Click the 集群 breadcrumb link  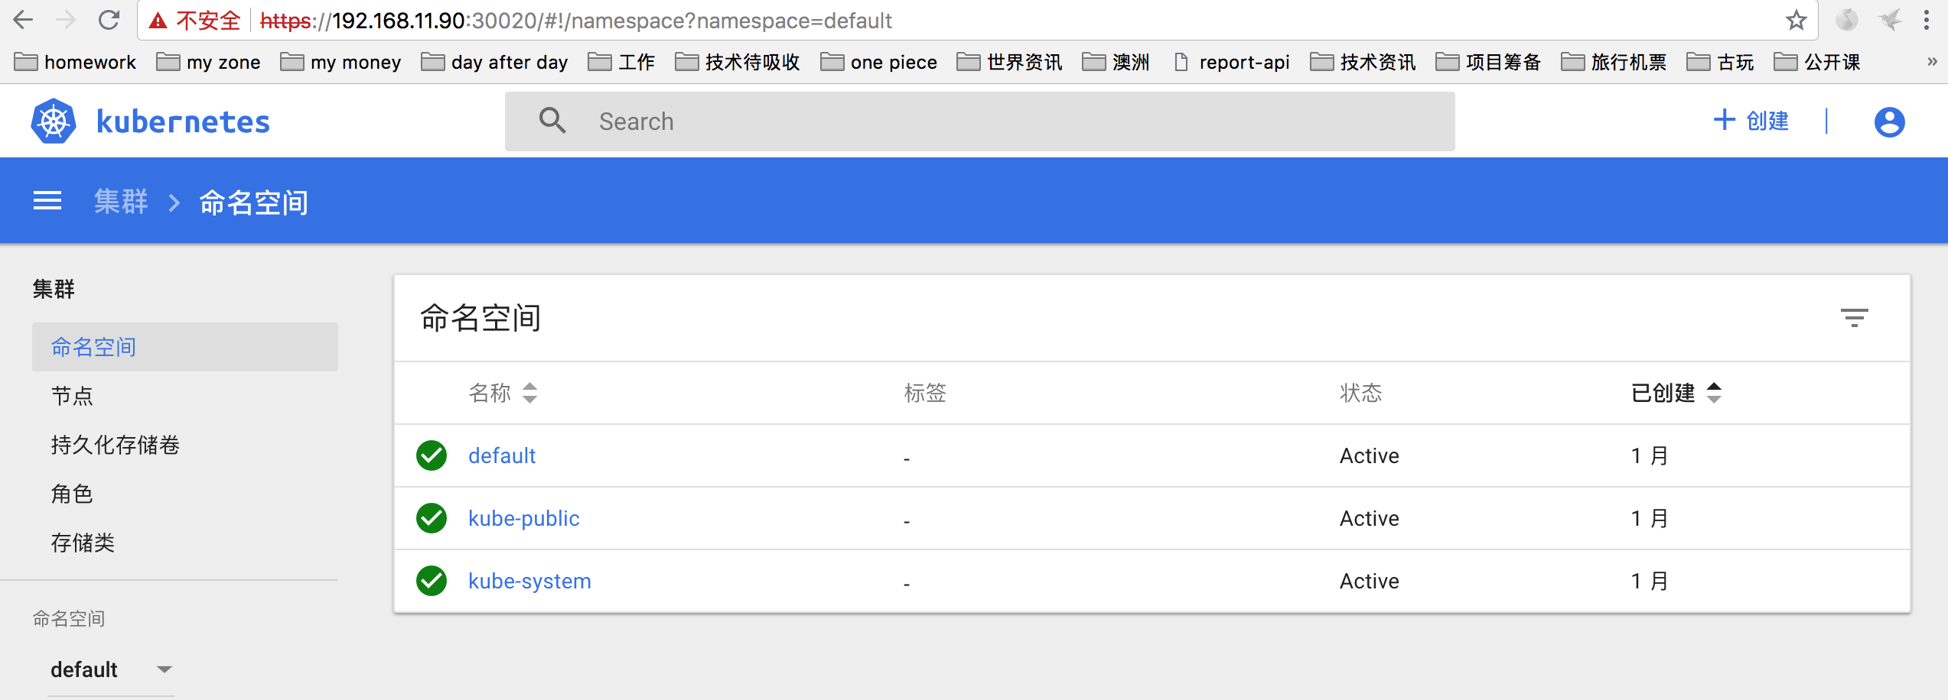[121, 202]
